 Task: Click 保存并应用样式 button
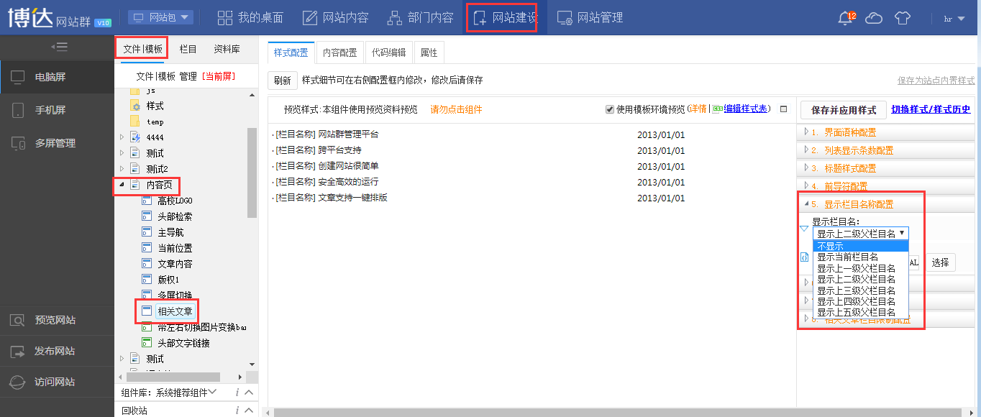tap(844, 110)
